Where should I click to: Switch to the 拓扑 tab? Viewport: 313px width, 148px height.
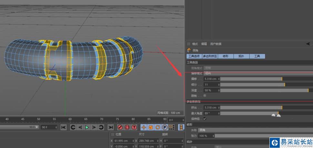click(242, 56)
